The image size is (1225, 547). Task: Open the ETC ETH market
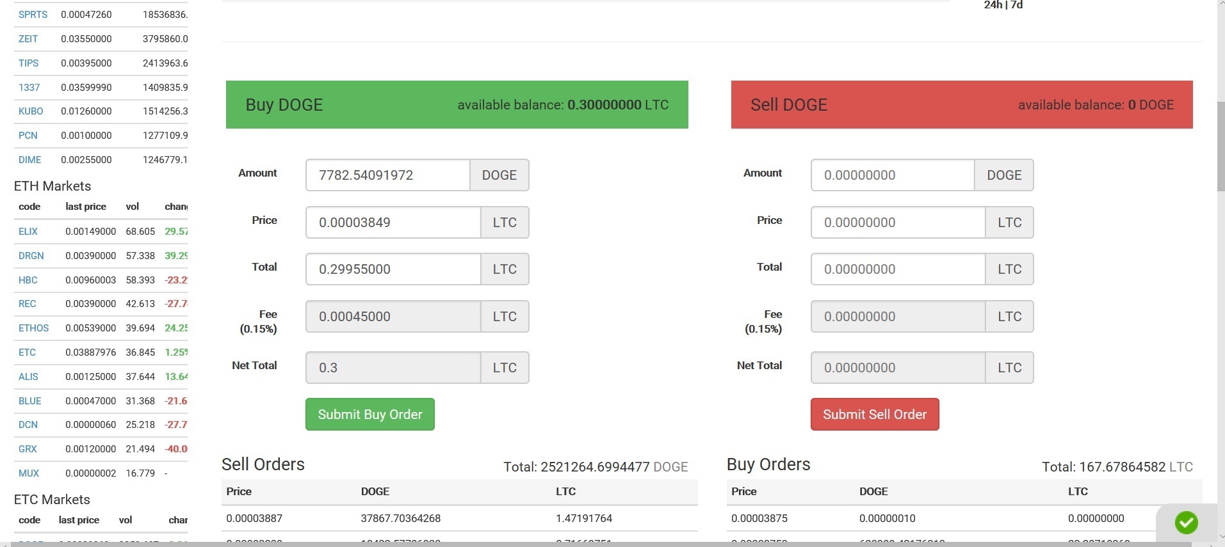(x=27, y=352)
